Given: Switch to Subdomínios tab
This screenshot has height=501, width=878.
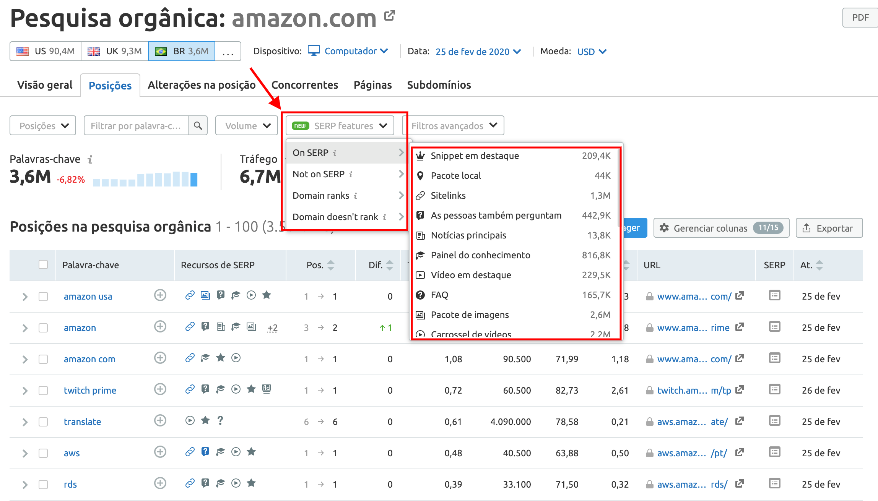Looking at the screenshot, I should click(x=439, y=85).
